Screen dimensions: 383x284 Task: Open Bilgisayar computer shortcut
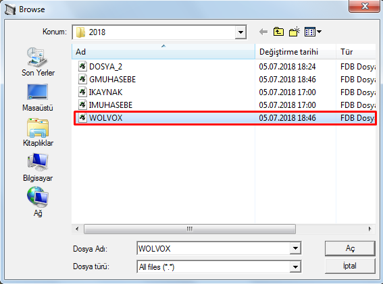[38, 167]
